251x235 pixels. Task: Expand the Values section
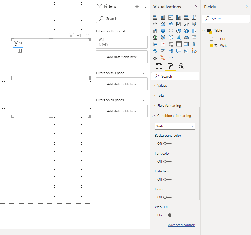[175, 86]
